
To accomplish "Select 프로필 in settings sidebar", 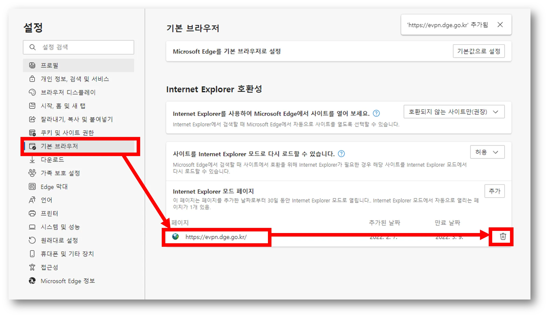I will pos(49,65).
